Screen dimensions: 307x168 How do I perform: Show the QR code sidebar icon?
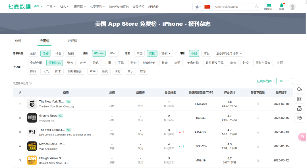click(299, 99)
